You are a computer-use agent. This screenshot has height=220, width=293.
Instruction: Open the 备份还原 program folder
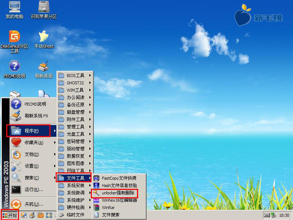[75, 105]
